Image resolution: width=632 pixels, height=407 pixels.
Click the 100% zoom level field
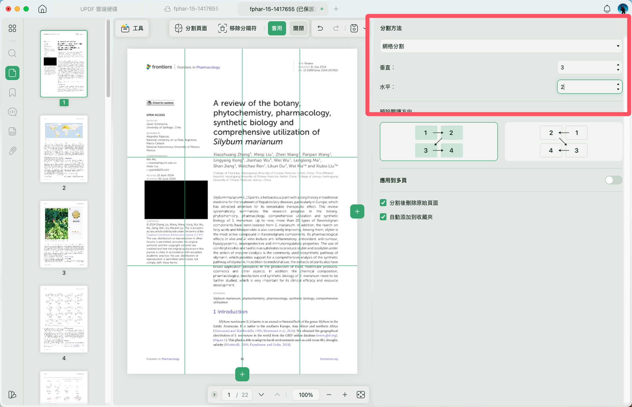(306, 395)
